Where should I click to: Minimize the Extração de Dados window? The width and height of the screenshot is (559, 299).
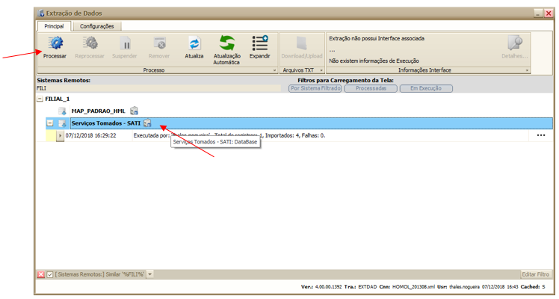[538, 14]
